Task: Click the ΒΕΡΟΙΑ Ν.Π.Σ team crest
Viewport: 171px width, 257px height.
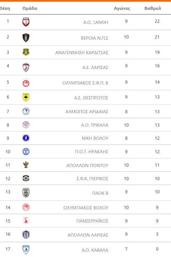Action: [x=26, y=37]
